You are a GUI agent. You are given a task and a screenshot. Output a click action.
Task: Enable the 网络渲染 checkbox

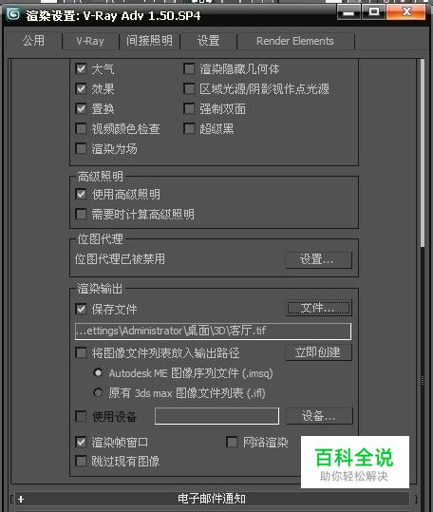pos(232,442)
